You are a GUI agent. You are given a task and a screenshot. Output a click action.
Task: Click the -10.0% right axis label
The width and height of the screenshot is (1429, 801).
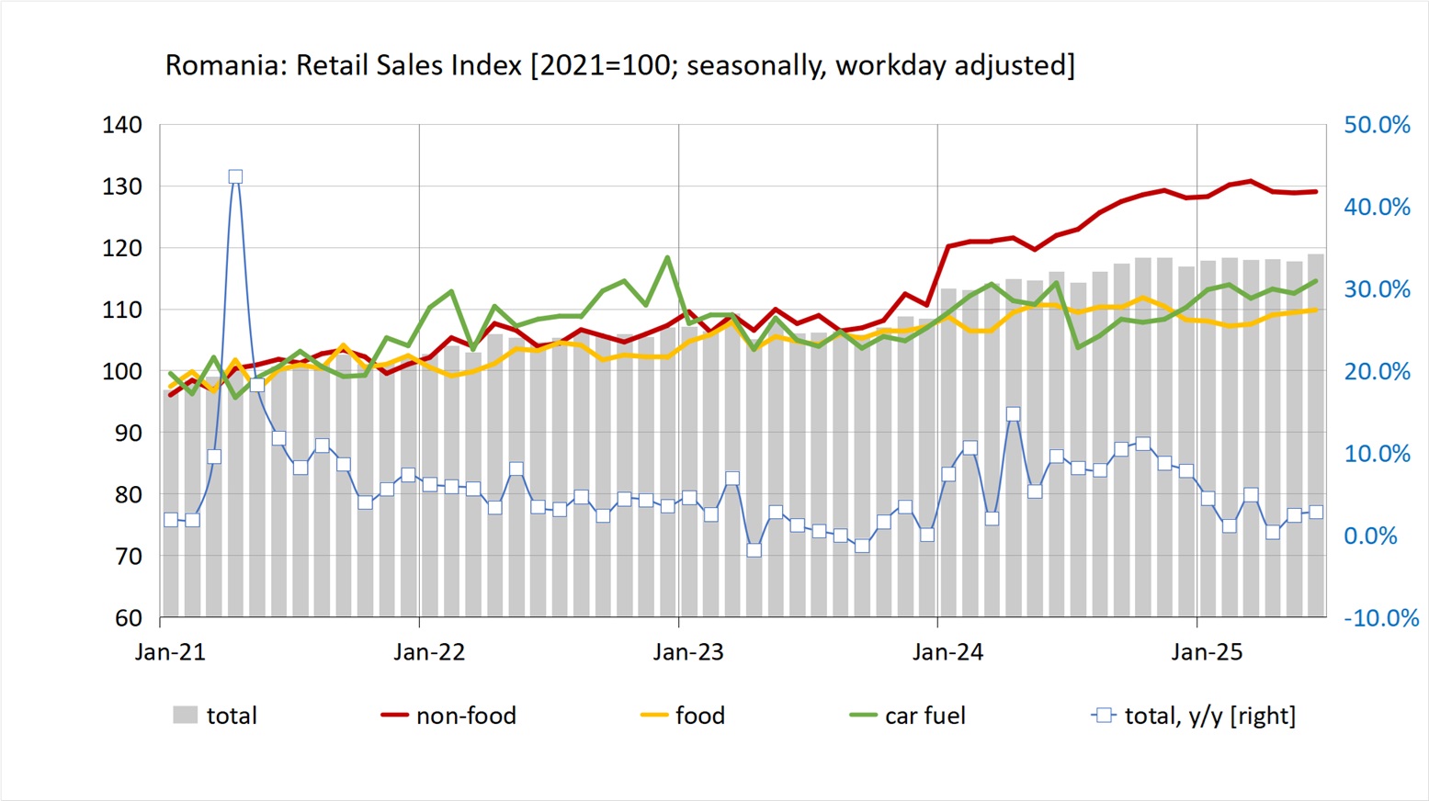pos(1381,618)
